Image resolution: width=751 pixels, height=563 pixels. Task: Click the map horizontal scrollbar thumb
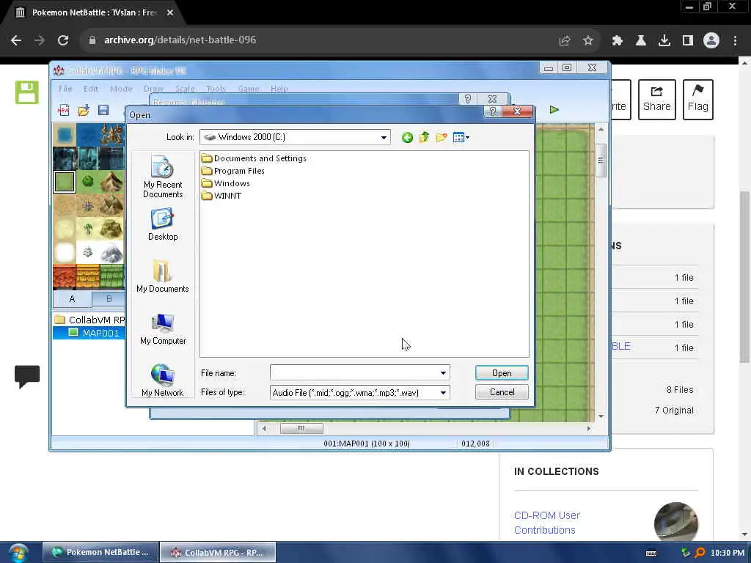tap(301, 428)
